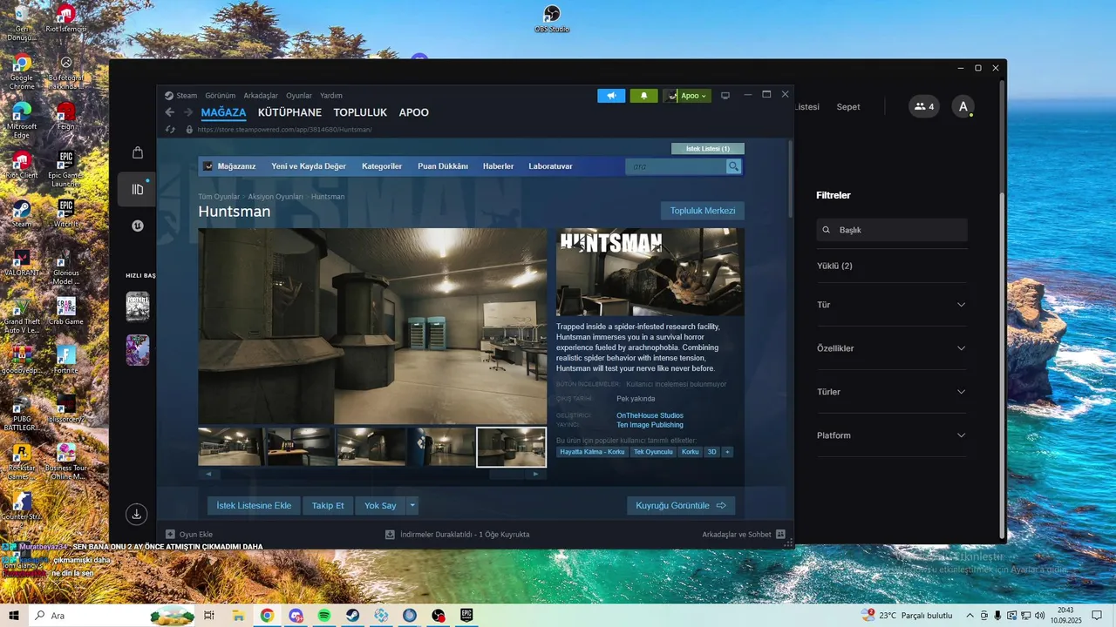Select Hayatta Kalma - Korku tag
This screenshot has height=627, width=1116.
pyautogui.click(x=592, y=452)
